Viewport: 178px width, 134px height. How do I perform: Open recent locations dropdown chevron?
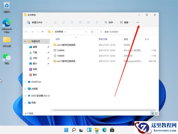point(38,32)
